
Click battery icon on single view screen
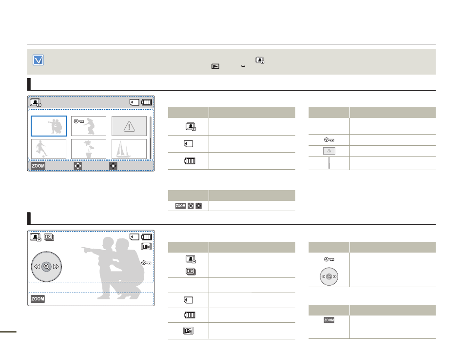(x=147, y=237)
